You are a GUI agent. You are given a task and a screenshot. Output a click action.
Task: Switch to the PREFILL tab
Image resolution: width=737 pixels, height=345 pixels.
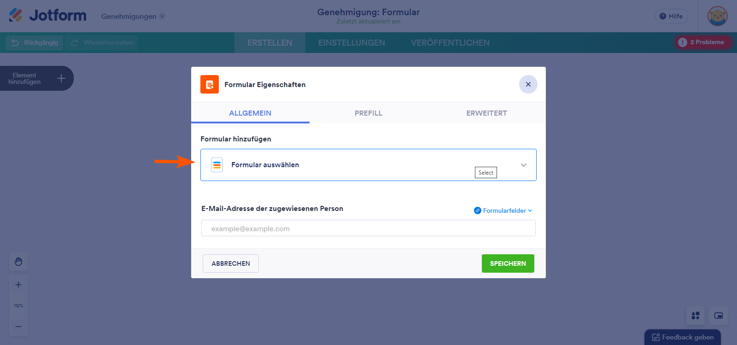(368, 113)
